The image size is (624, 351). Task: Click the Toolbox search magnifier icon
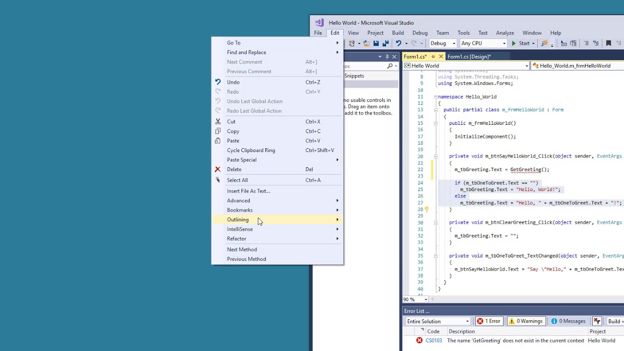click(390, 66)
